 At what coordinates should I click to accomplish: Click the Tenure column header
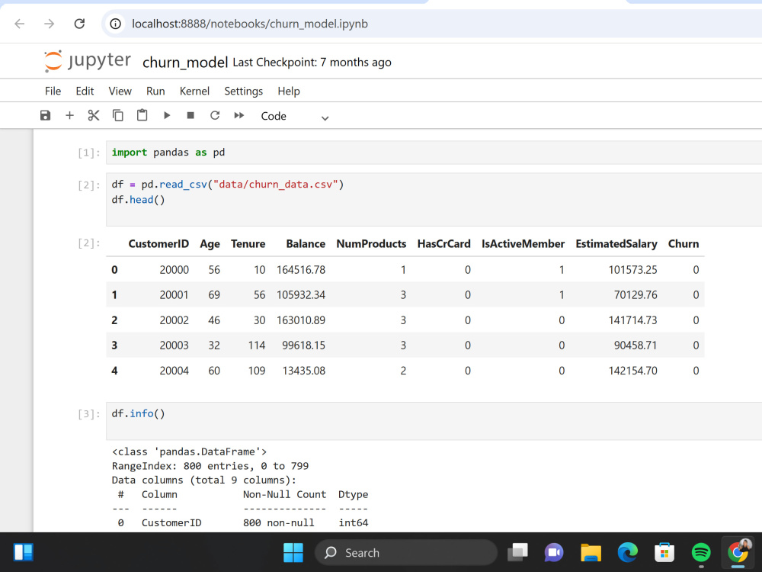[x=248, y=244]
